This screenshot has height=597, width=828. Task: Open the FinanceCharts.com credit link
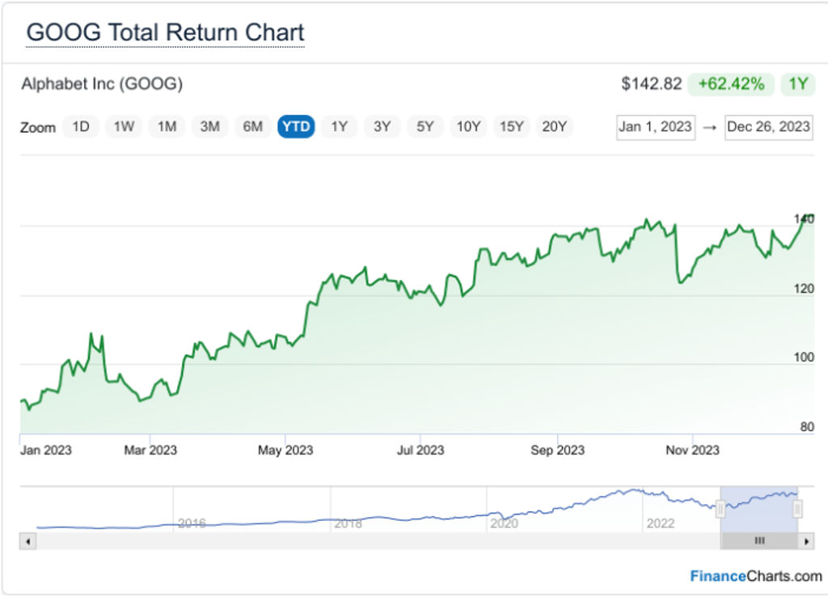(x=756, y=576)
